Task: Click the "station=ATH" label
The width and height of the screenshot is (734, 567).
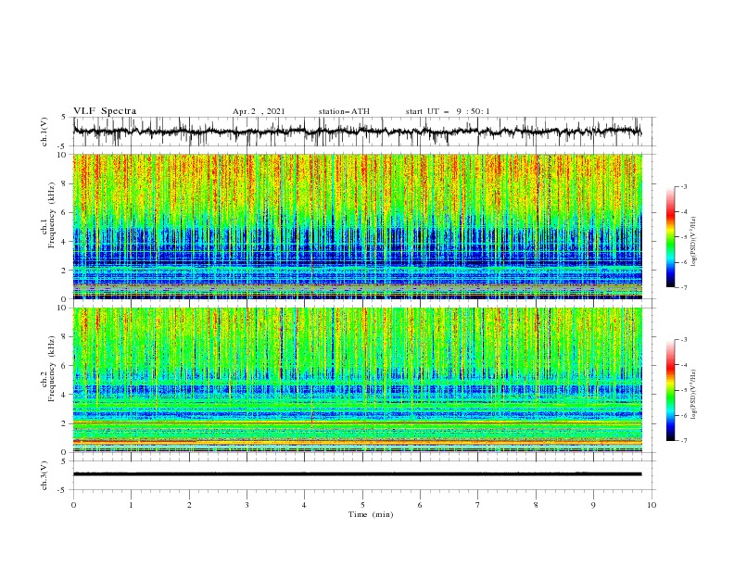Action: [344, 111]
